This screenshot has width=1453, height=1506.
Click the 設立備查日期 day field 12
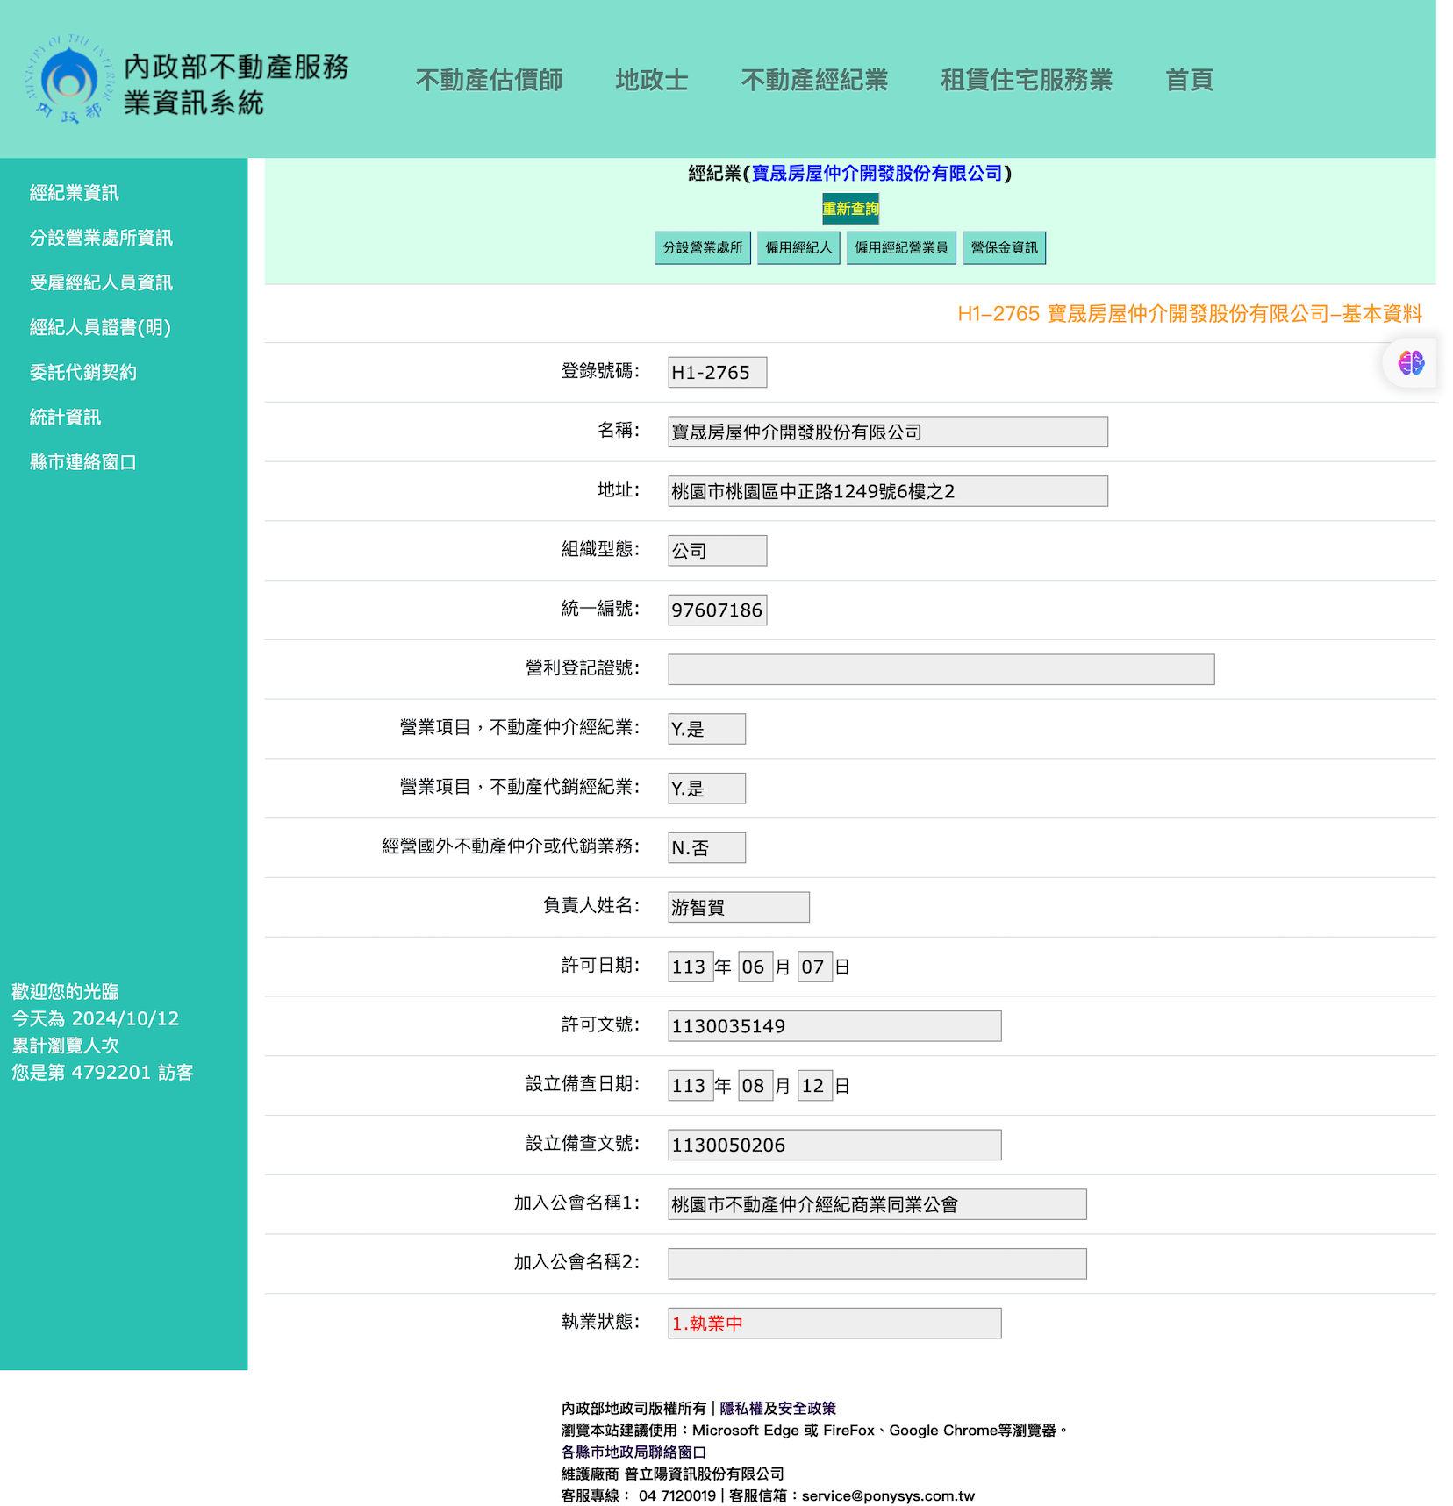click(x=814, y=1086)
